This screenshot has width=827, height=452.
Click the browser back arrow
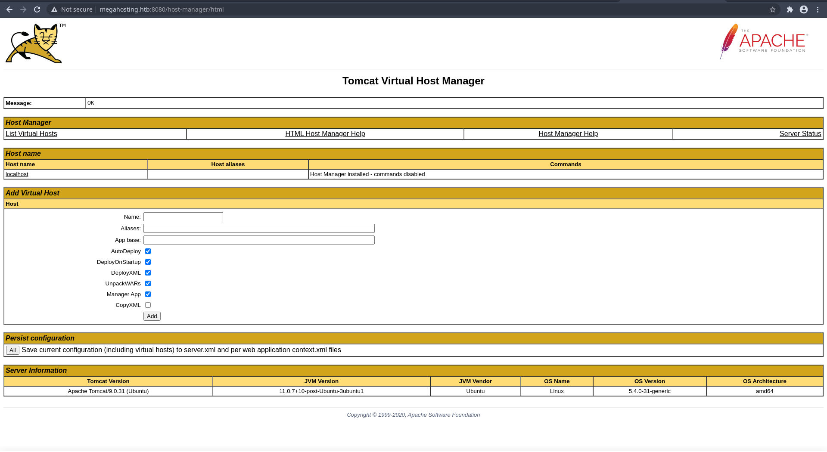[x=9, y=9]
